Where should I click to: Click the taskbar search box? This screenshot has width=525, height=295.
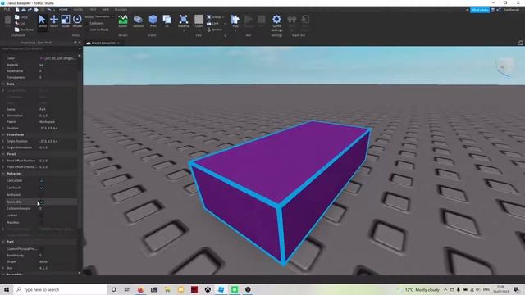(x=60, y=289)
